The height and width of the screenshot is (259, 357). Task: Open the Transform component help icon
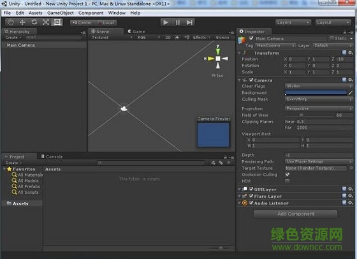[x=344, y=53]
